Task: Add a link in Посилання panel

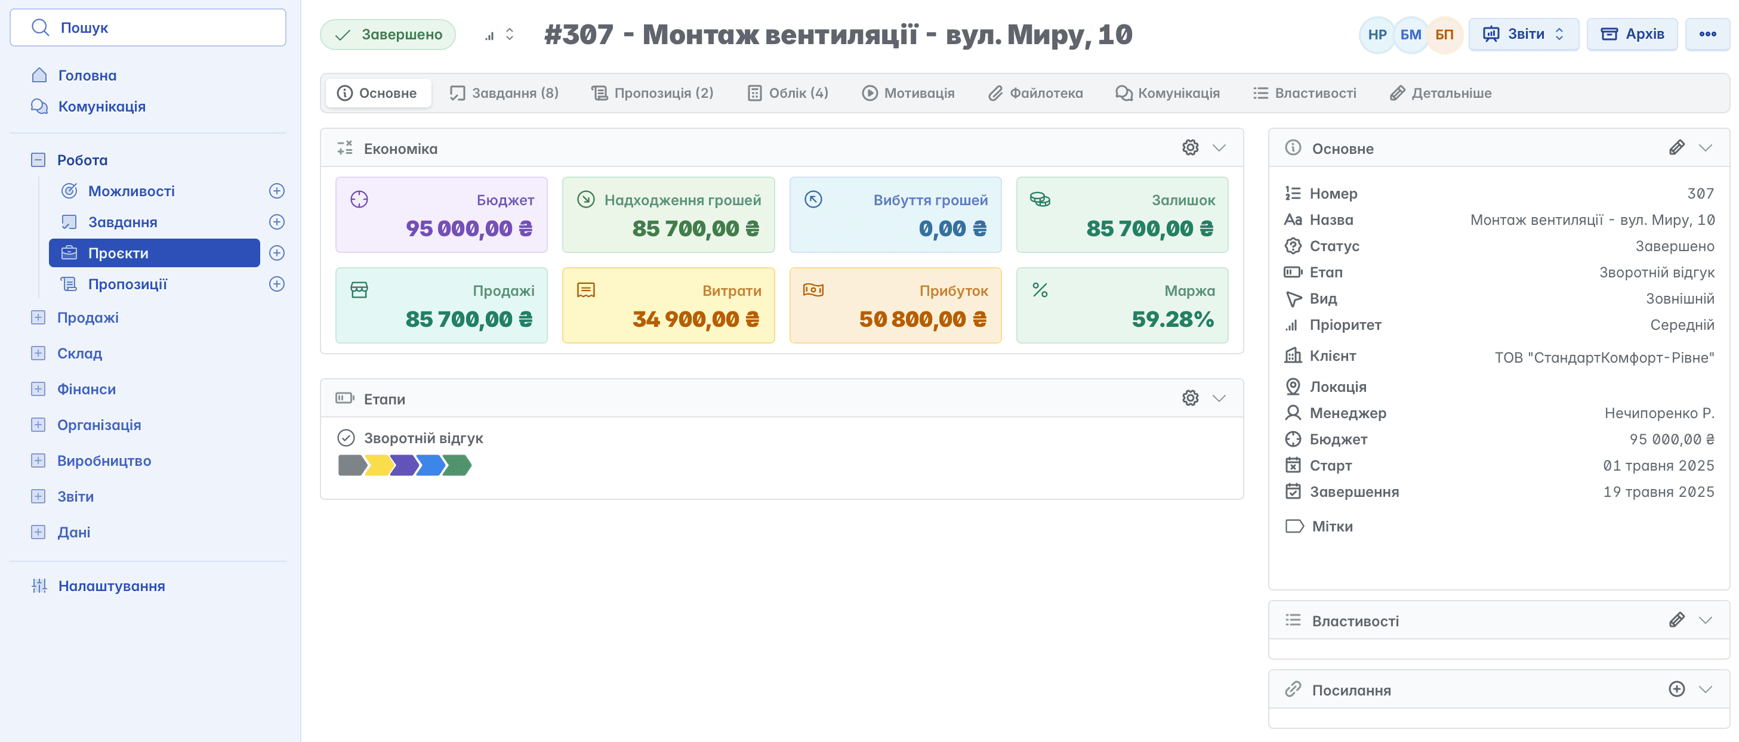Action: [x=1676, y=689]
